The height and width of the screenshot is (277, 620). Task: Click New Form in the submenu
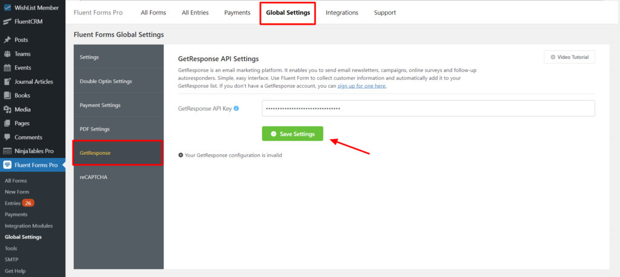point(17,192)
